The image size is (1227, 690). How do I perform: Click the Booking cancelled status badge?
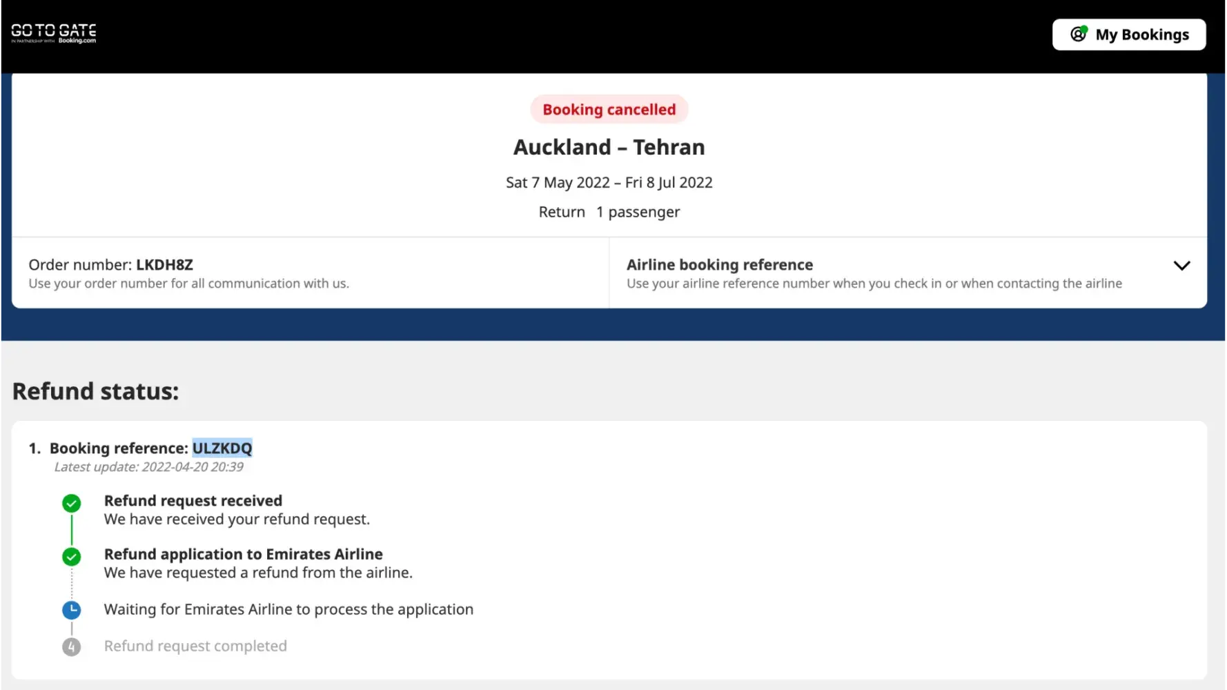(609, 110)
